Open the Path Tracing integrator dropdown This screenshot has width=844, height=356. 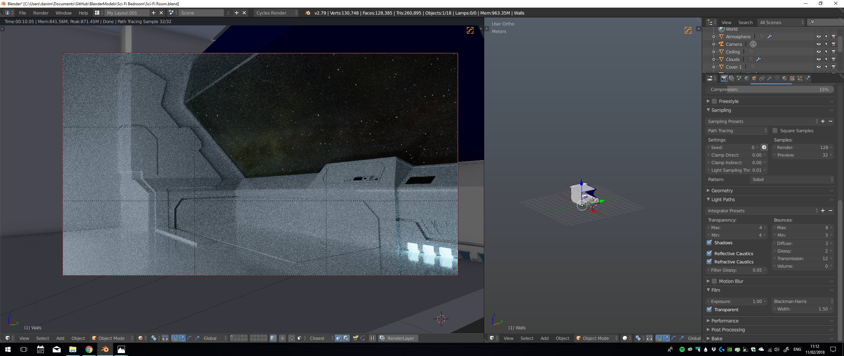pyautogui.click(x=737, y=131)
